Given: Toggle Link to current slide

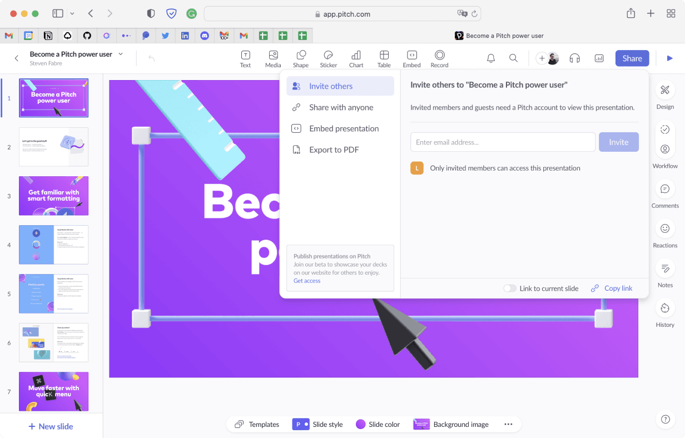Looking at the screenshot, I should 509,288.
